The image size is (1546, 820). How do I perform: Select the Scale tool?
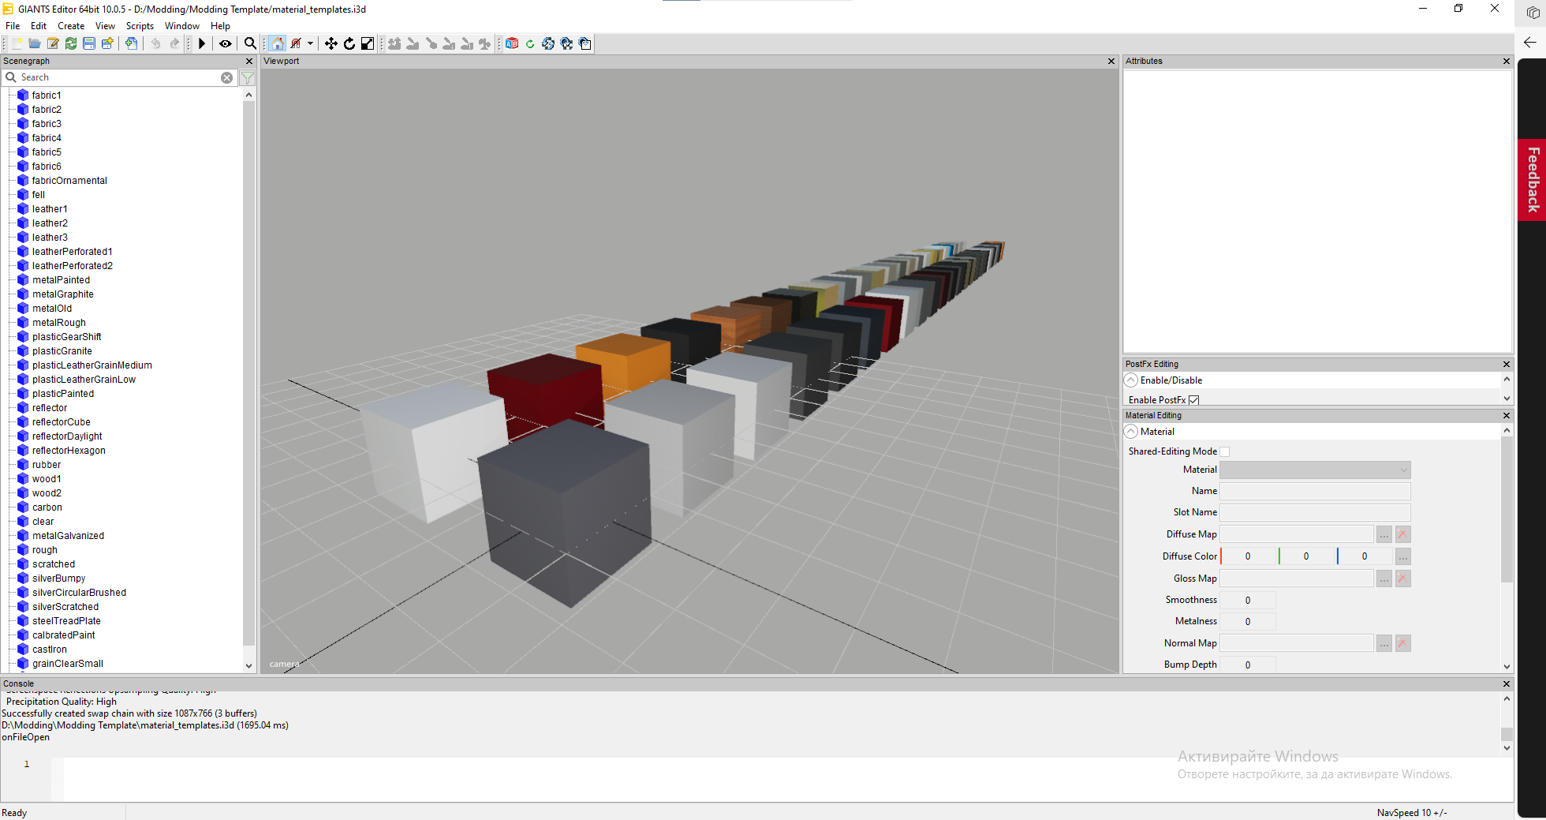(368, 43)
